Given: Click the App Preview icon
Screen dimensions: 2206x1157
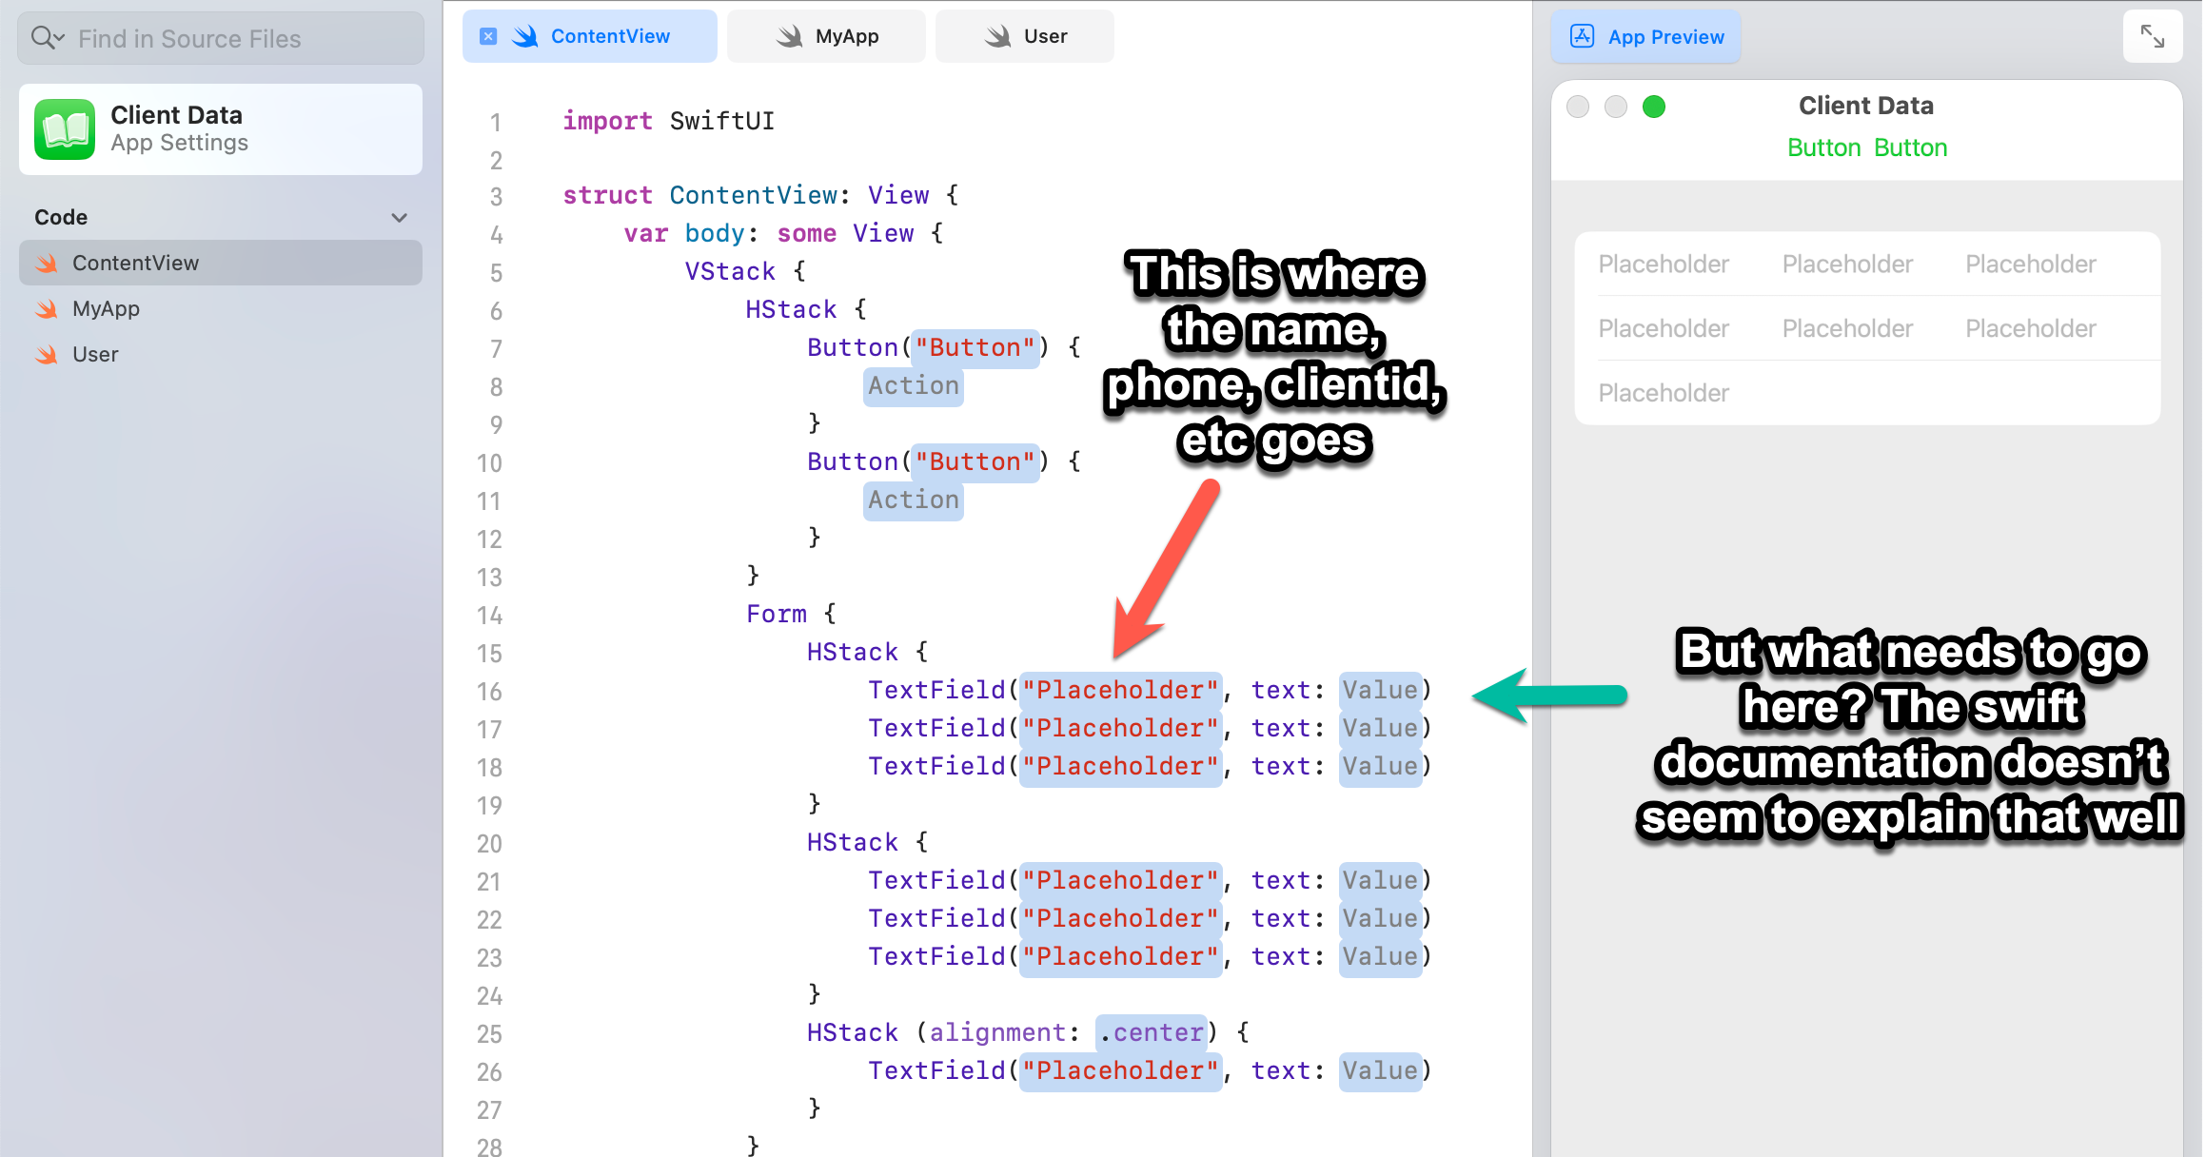Looking at the screenshot, I should click(1582, 36).
